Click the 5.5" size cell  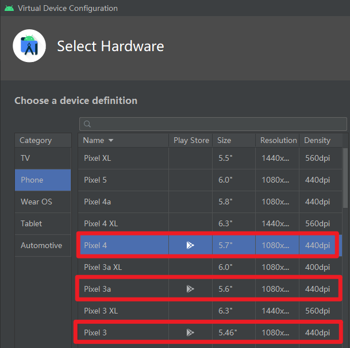[x=234, y=158]
